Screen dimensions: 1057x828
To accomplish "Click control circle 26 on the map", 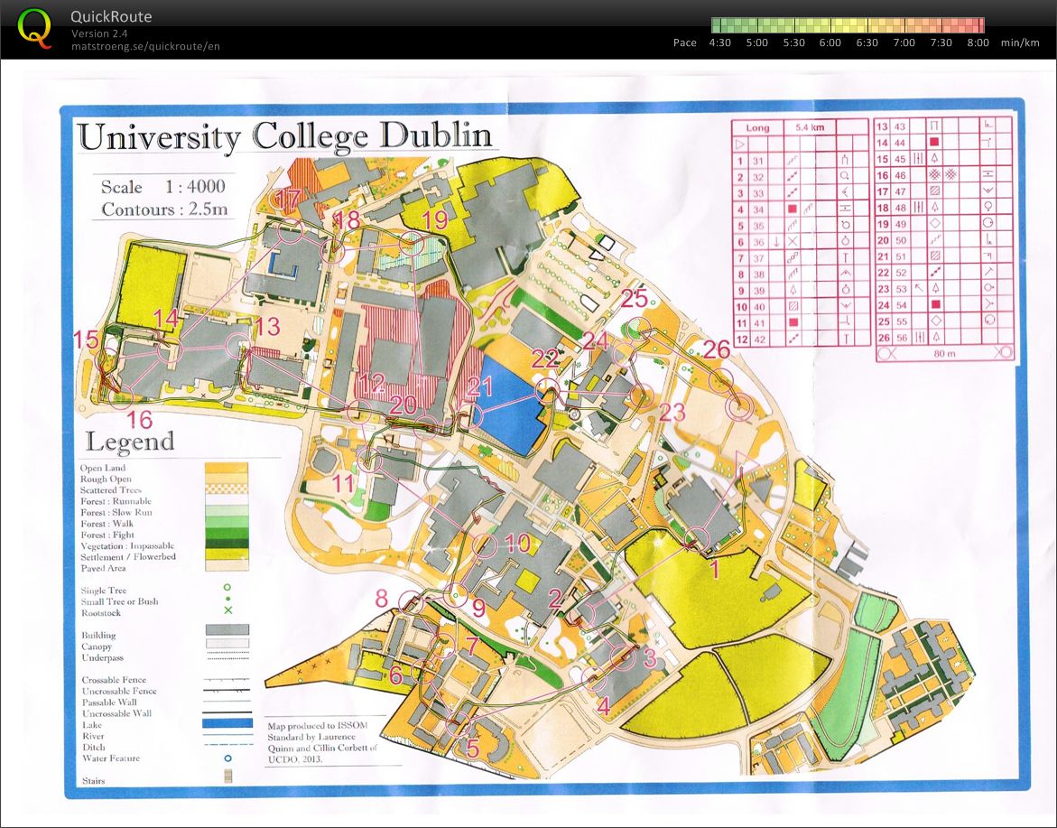I will 721,381.
